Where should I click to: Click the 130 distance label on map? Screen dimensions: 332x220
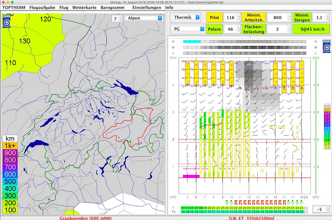tap(24, 41)
